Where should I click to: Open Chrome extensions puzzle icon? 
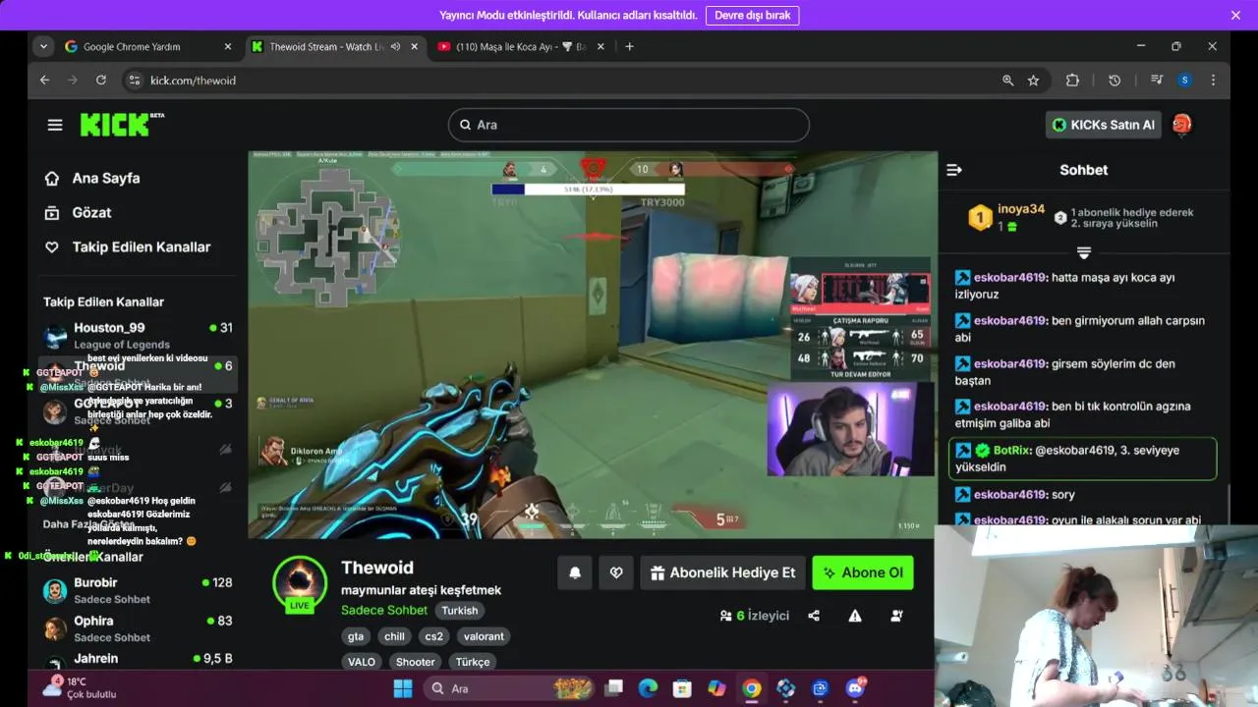(1072, 81)
